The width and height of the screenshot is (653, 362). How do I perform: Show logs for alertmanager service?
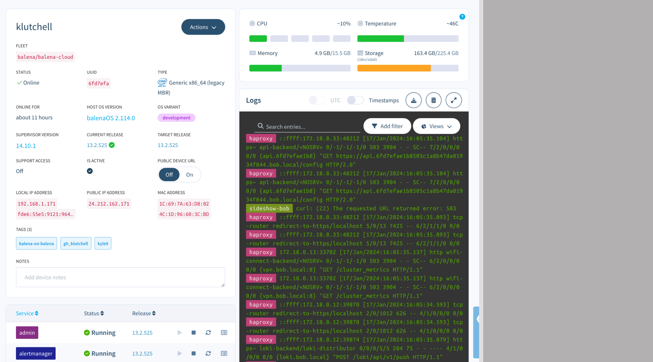click(x=224, y=353)
